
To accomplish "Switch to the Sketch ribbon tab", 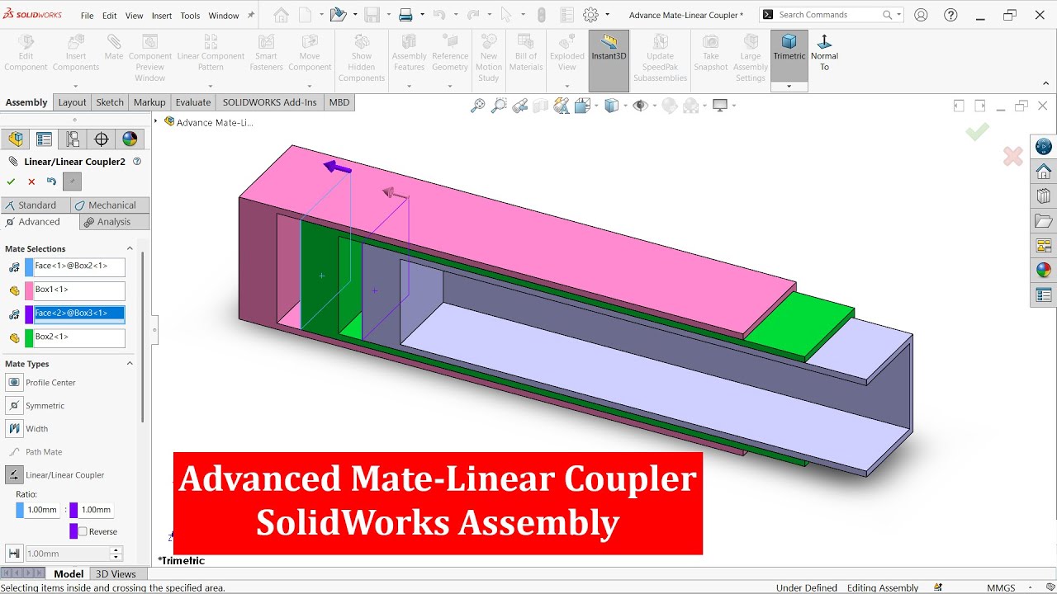I will pos(110,102).
